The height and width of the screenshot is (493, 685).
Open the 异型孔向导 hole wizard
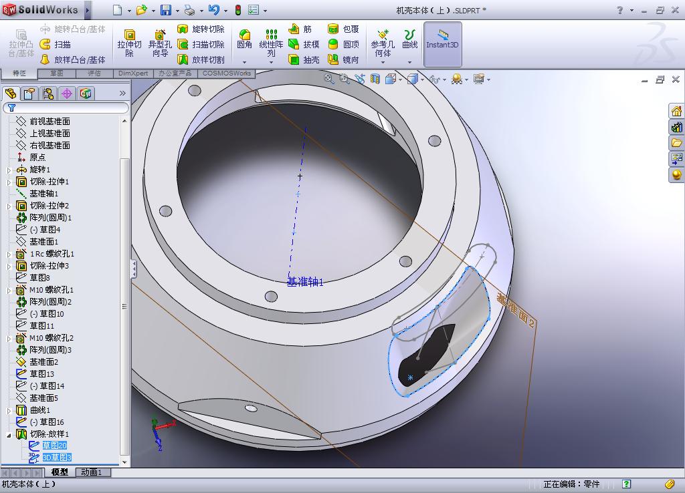click(x=160, y=43)
